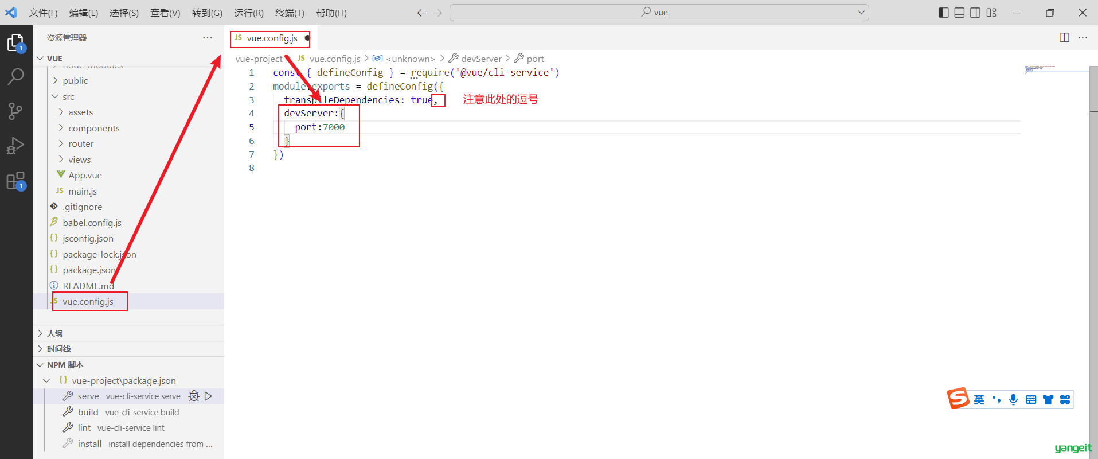Image resolution: width=1098 pixels, height=459 pixels.
Task: Open the customize layout button
Action: point(991,13)
